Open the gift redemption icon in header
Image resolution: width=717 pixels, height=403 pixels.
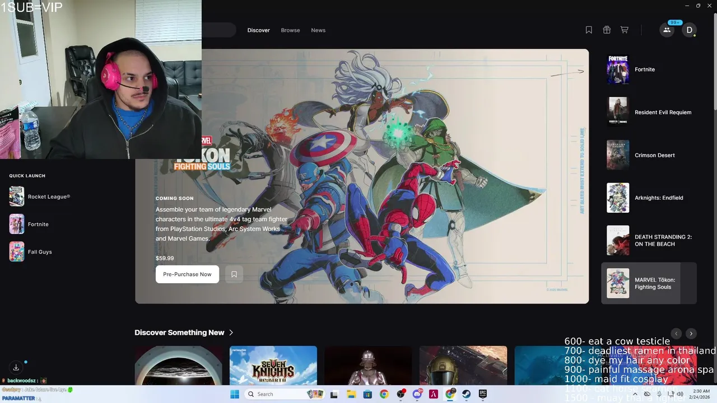click(607, 30)
